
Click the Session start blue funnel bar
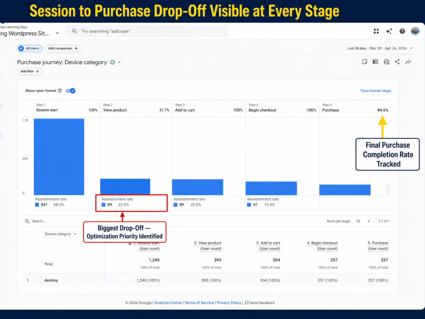pyautogui.click(x=59, y=157)
